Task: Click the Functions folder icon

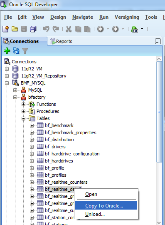Action: pyautogui.click(x=32, y=104)
